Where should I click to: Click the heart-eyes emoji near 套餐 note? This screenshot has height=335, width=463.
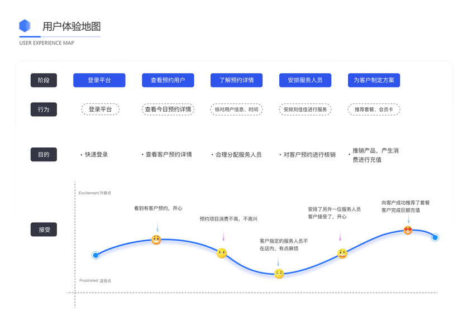pos(408,230)
